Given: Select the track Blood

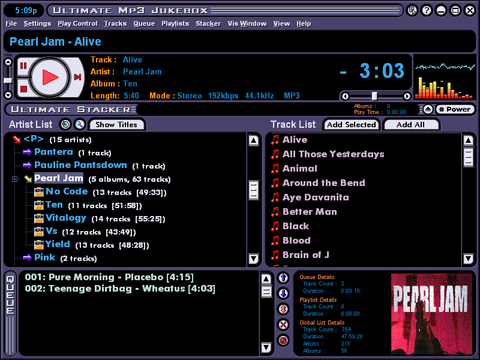Looking at the screenshot, I should pyautogui.click(x=296, y=241).
